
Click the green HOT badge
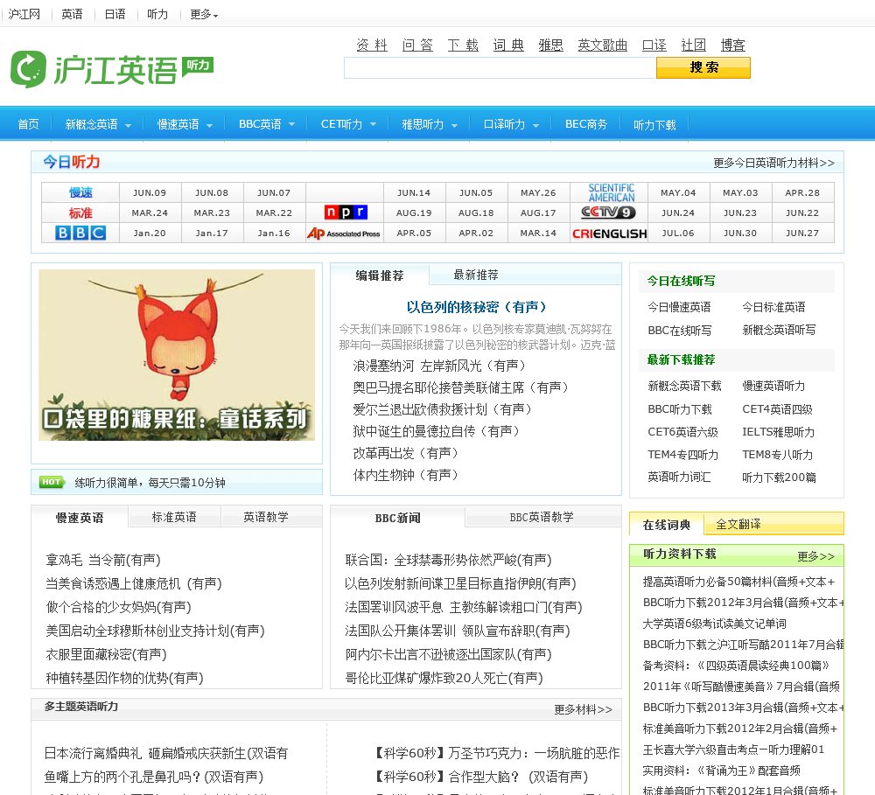(52, 482)
